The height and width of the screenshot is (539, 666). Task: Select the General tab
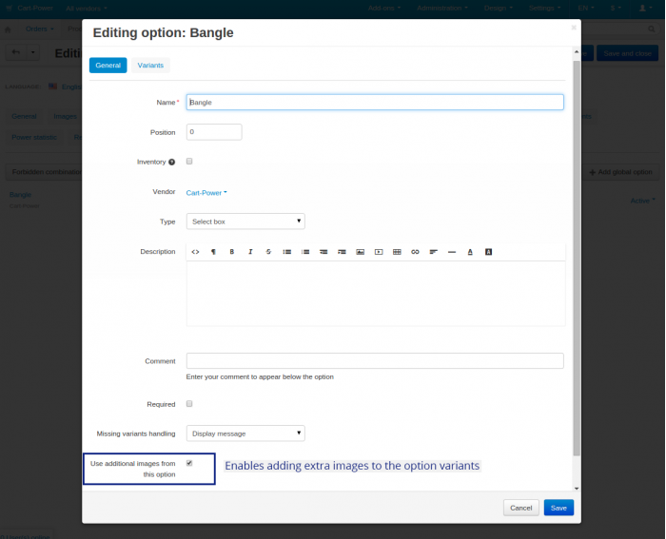108,65
